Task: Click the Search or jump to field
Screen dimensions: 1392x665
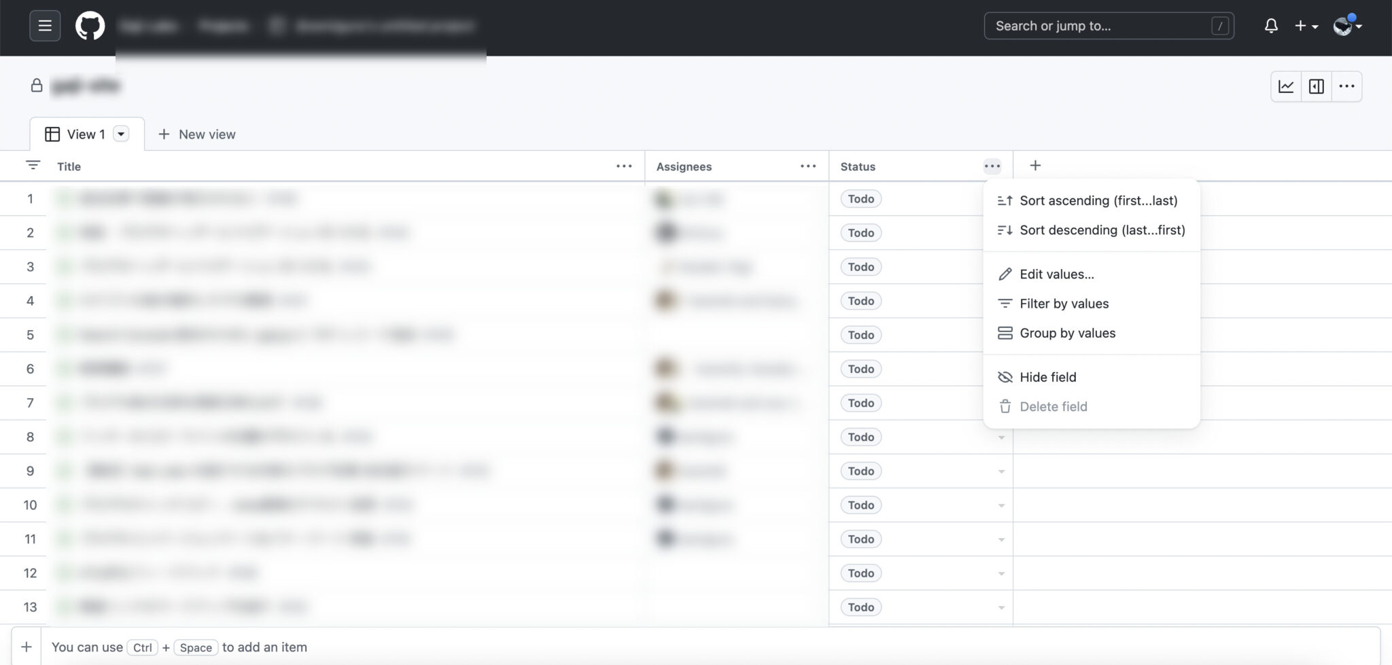Action: [1108, 25]
